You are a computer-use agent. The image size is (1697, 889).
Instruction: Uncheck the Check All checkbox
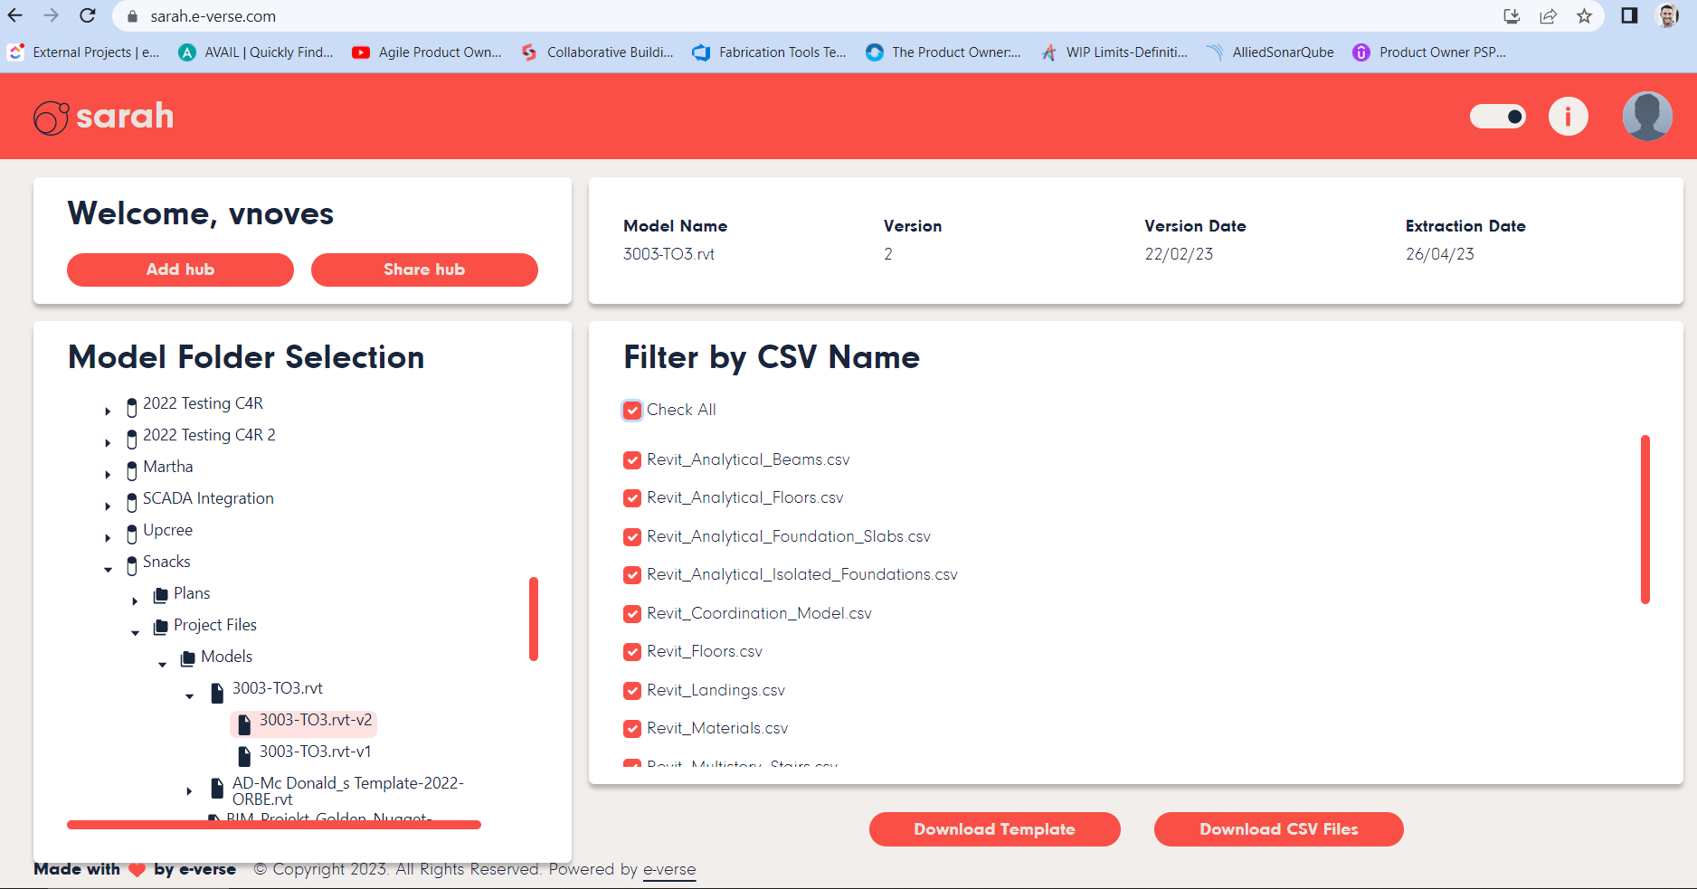tap(632, 411)
